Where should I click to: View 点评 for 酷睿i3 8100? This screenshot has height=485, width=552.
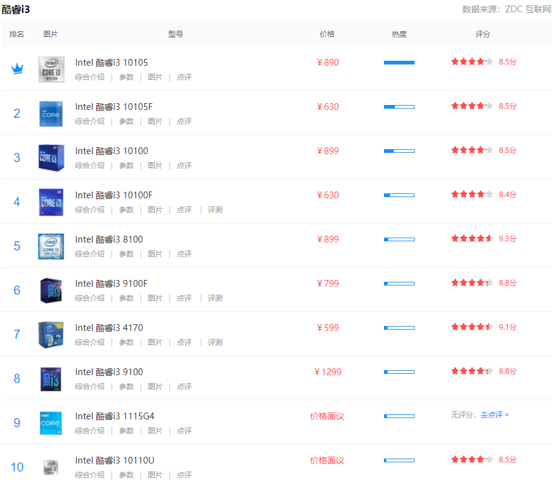184,254
